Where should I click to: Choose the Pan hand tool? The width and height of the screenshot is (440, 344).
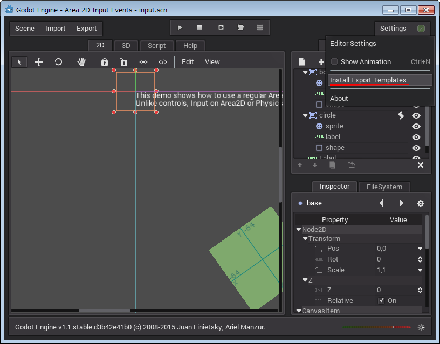click(81, 62)
